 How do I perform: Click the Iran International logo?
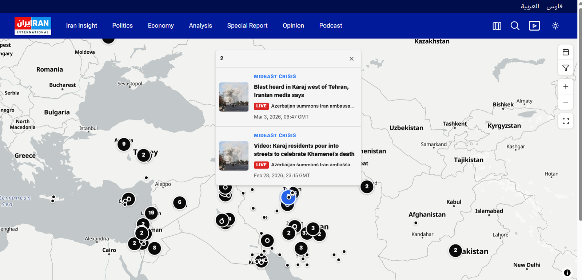click(x=33, y=26)
